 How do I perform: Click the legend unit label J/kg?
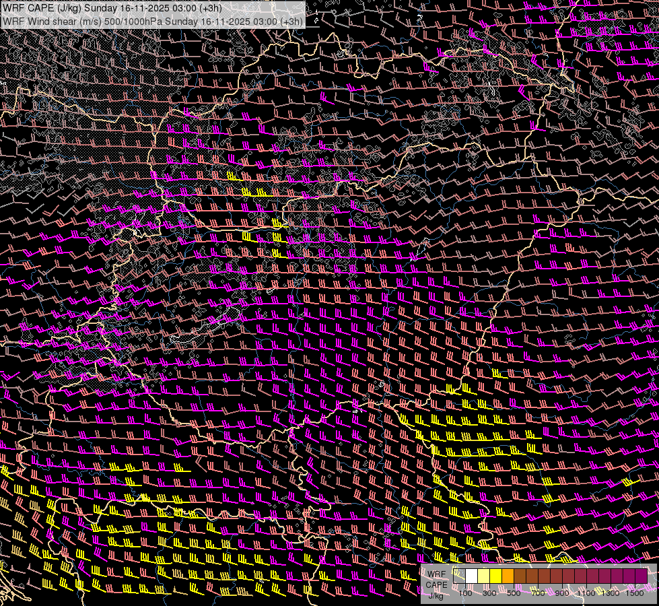pos(436,595)
